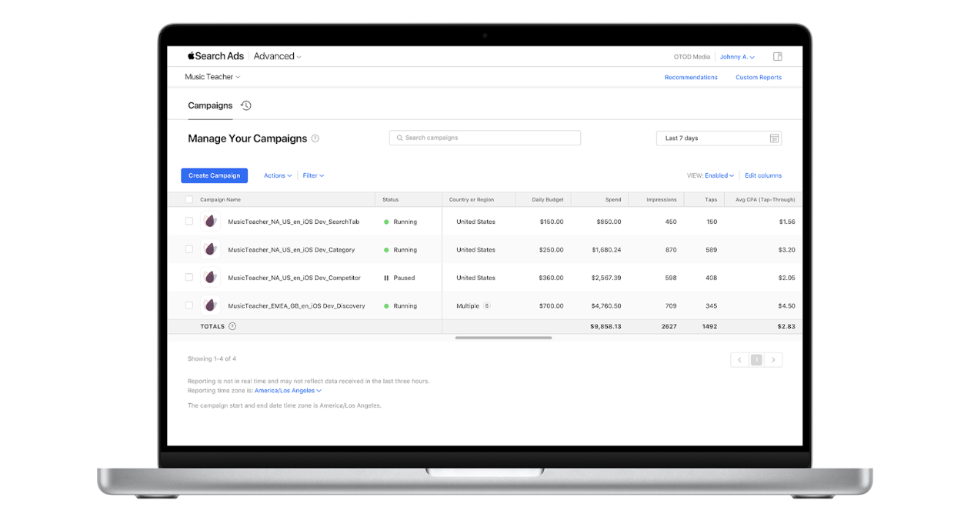This screenshot has height=517, width=974.
Task: Open the MusicTeacher_EMEA_GB_en_iOS Dev_Discovery campaign
Action: pyautogui.click(x=296, y=305)
